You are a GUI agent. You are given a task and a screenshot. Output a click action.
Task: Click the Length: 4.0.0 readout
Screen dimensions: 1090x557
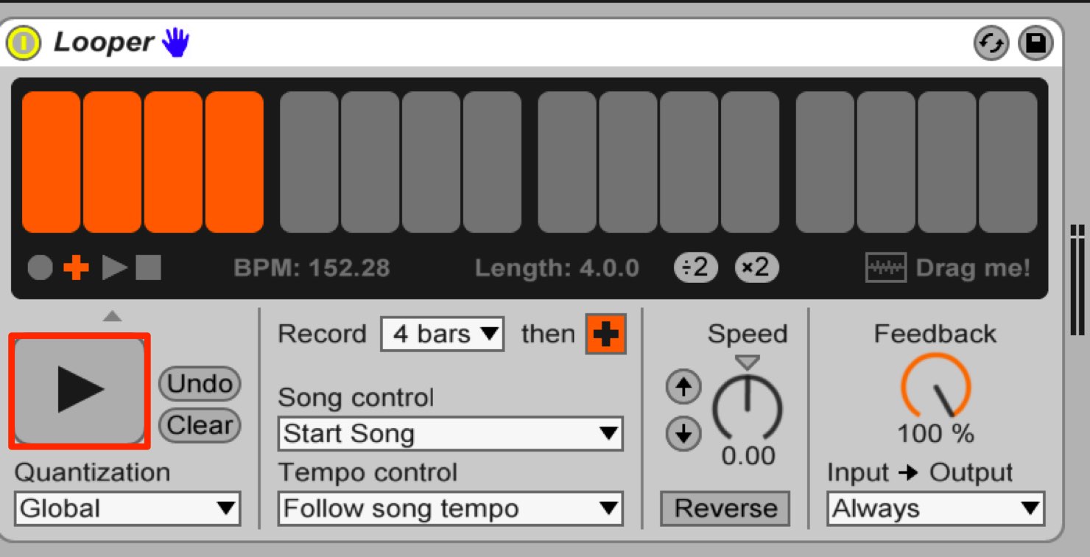pyautogui.click(x=557, y=268)
